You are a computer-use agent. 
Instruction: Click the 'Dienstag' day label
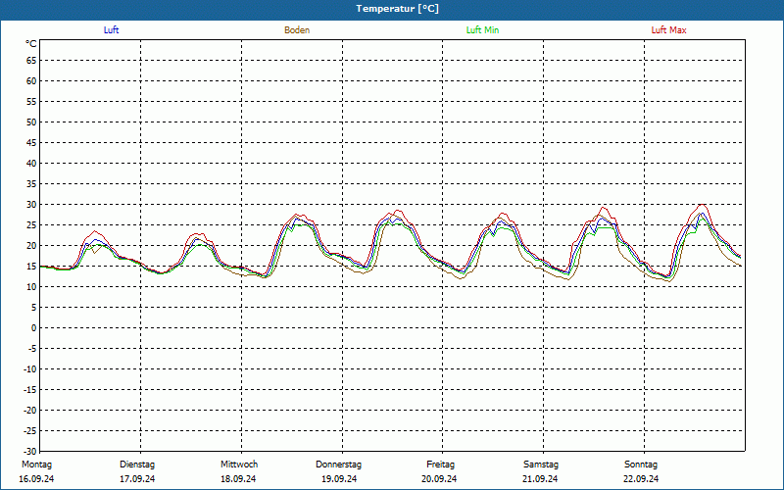[x=137, y=465]
